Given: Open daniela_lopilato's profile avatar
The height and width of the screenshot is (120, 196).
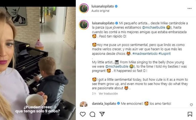Looking at the screenshot, I should [x=84, y=104].
